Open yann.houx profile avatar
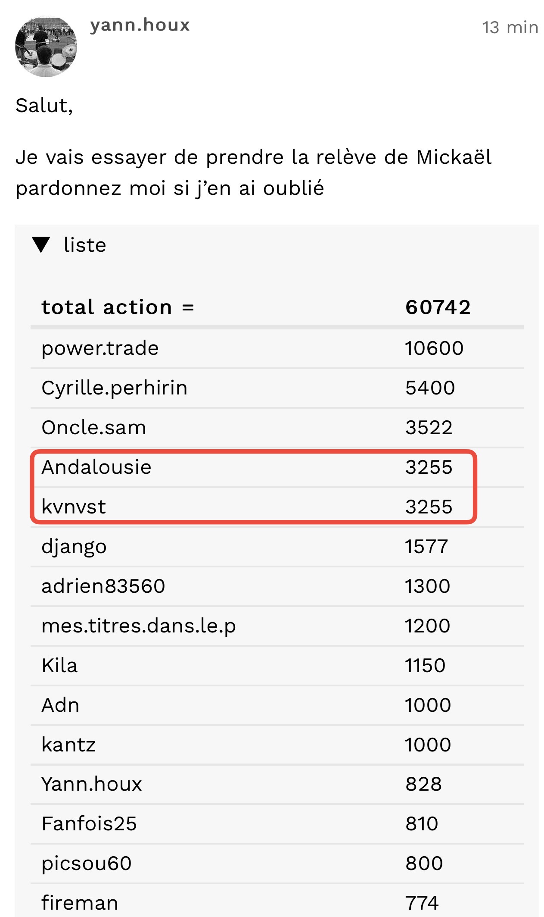 46,47
